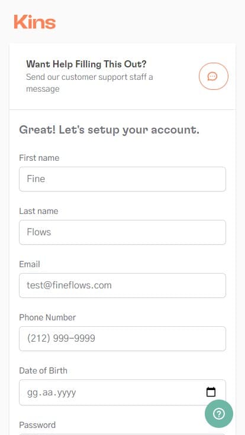
Task: Select the Phone Number input field
Action: pos(122,339)
